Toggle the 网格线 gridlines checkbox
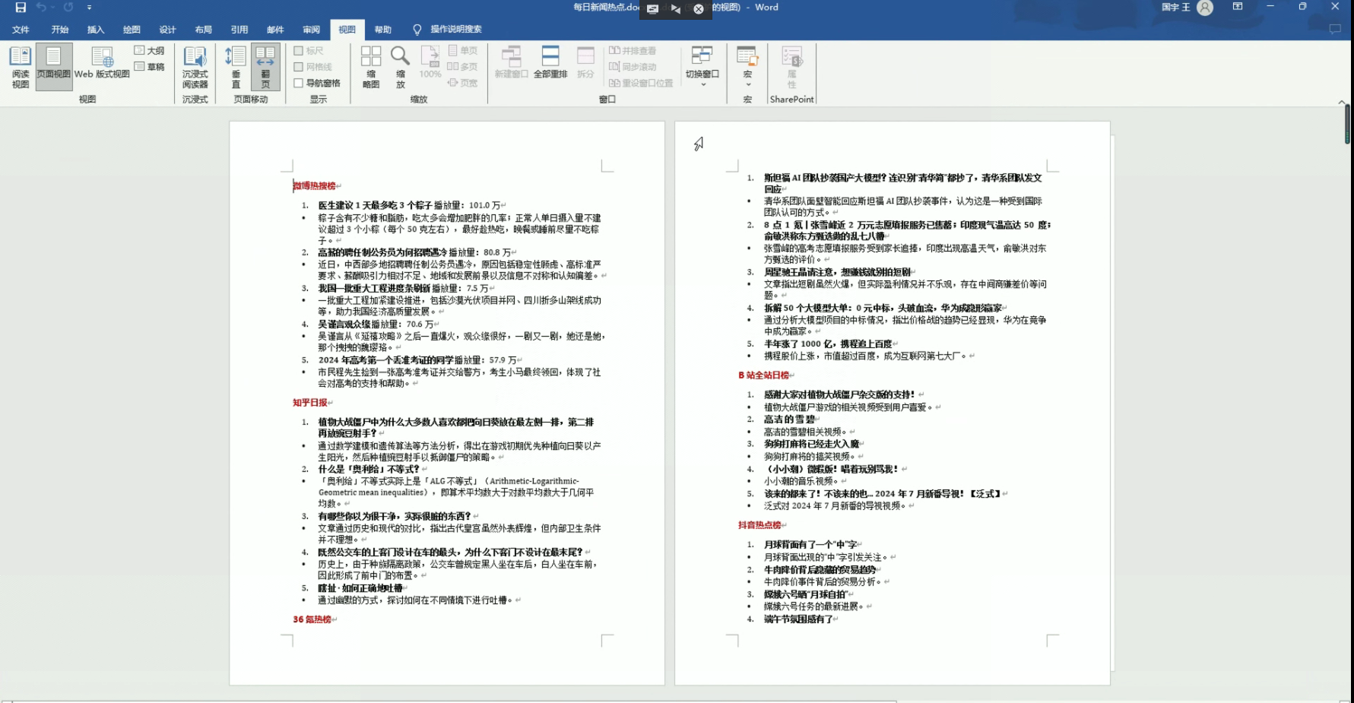The width and height of the screenshot is (1354, 703). [x=299, y=67]
